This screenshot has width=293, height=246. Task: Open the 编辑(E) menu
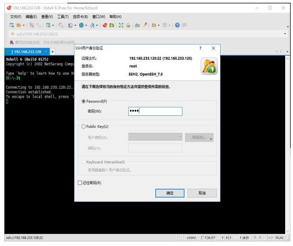31,17
